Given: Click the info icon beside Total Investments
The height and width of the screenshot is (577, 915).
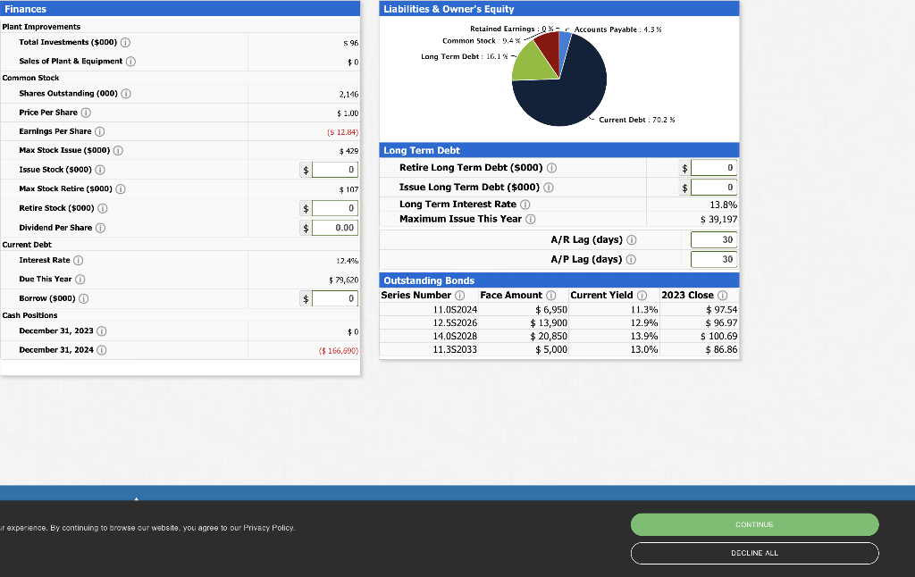Looking at the screenshot, I should 126,43.
